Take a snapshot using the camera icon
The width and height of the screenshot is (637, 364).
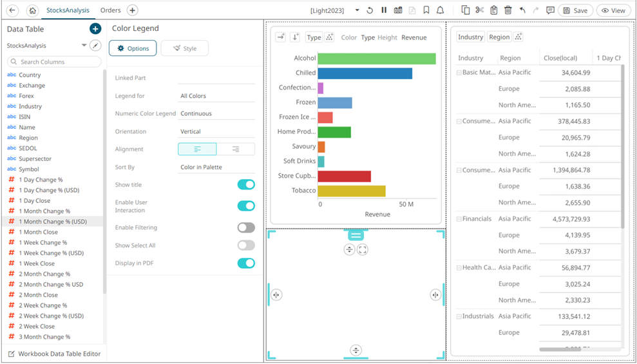[398, 10]
